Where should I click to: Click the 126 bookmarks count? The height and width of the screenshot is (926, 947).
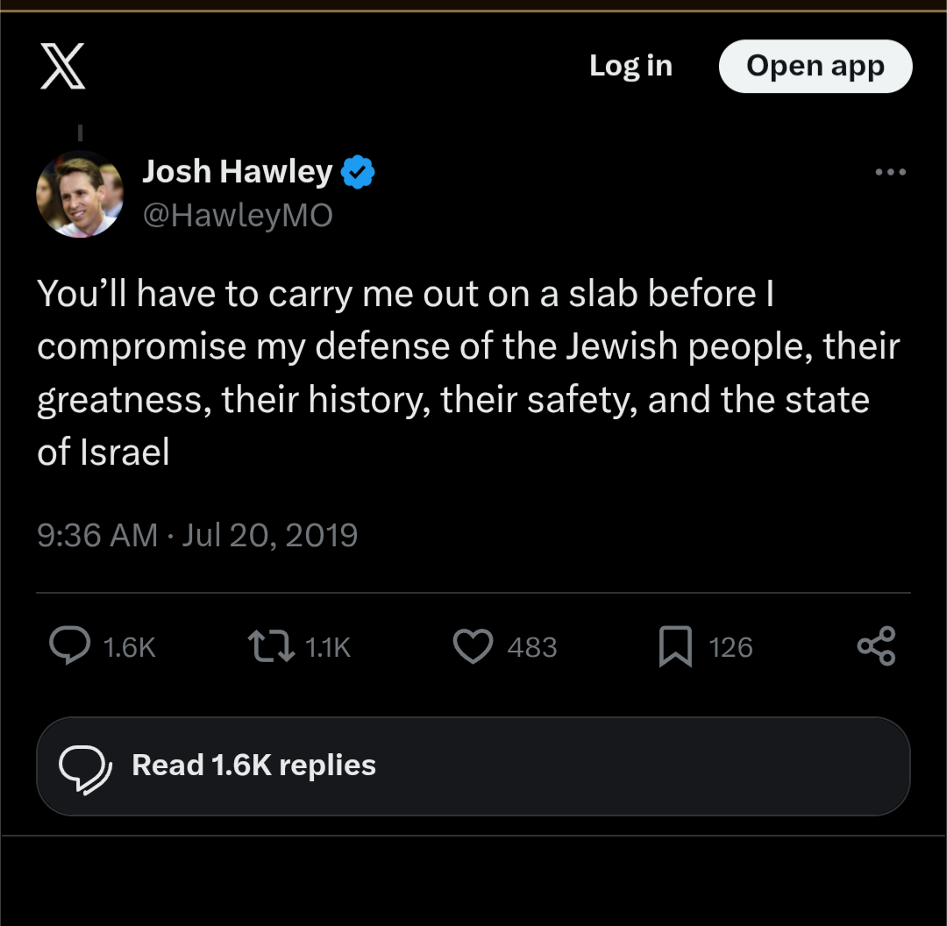(730, 647)
